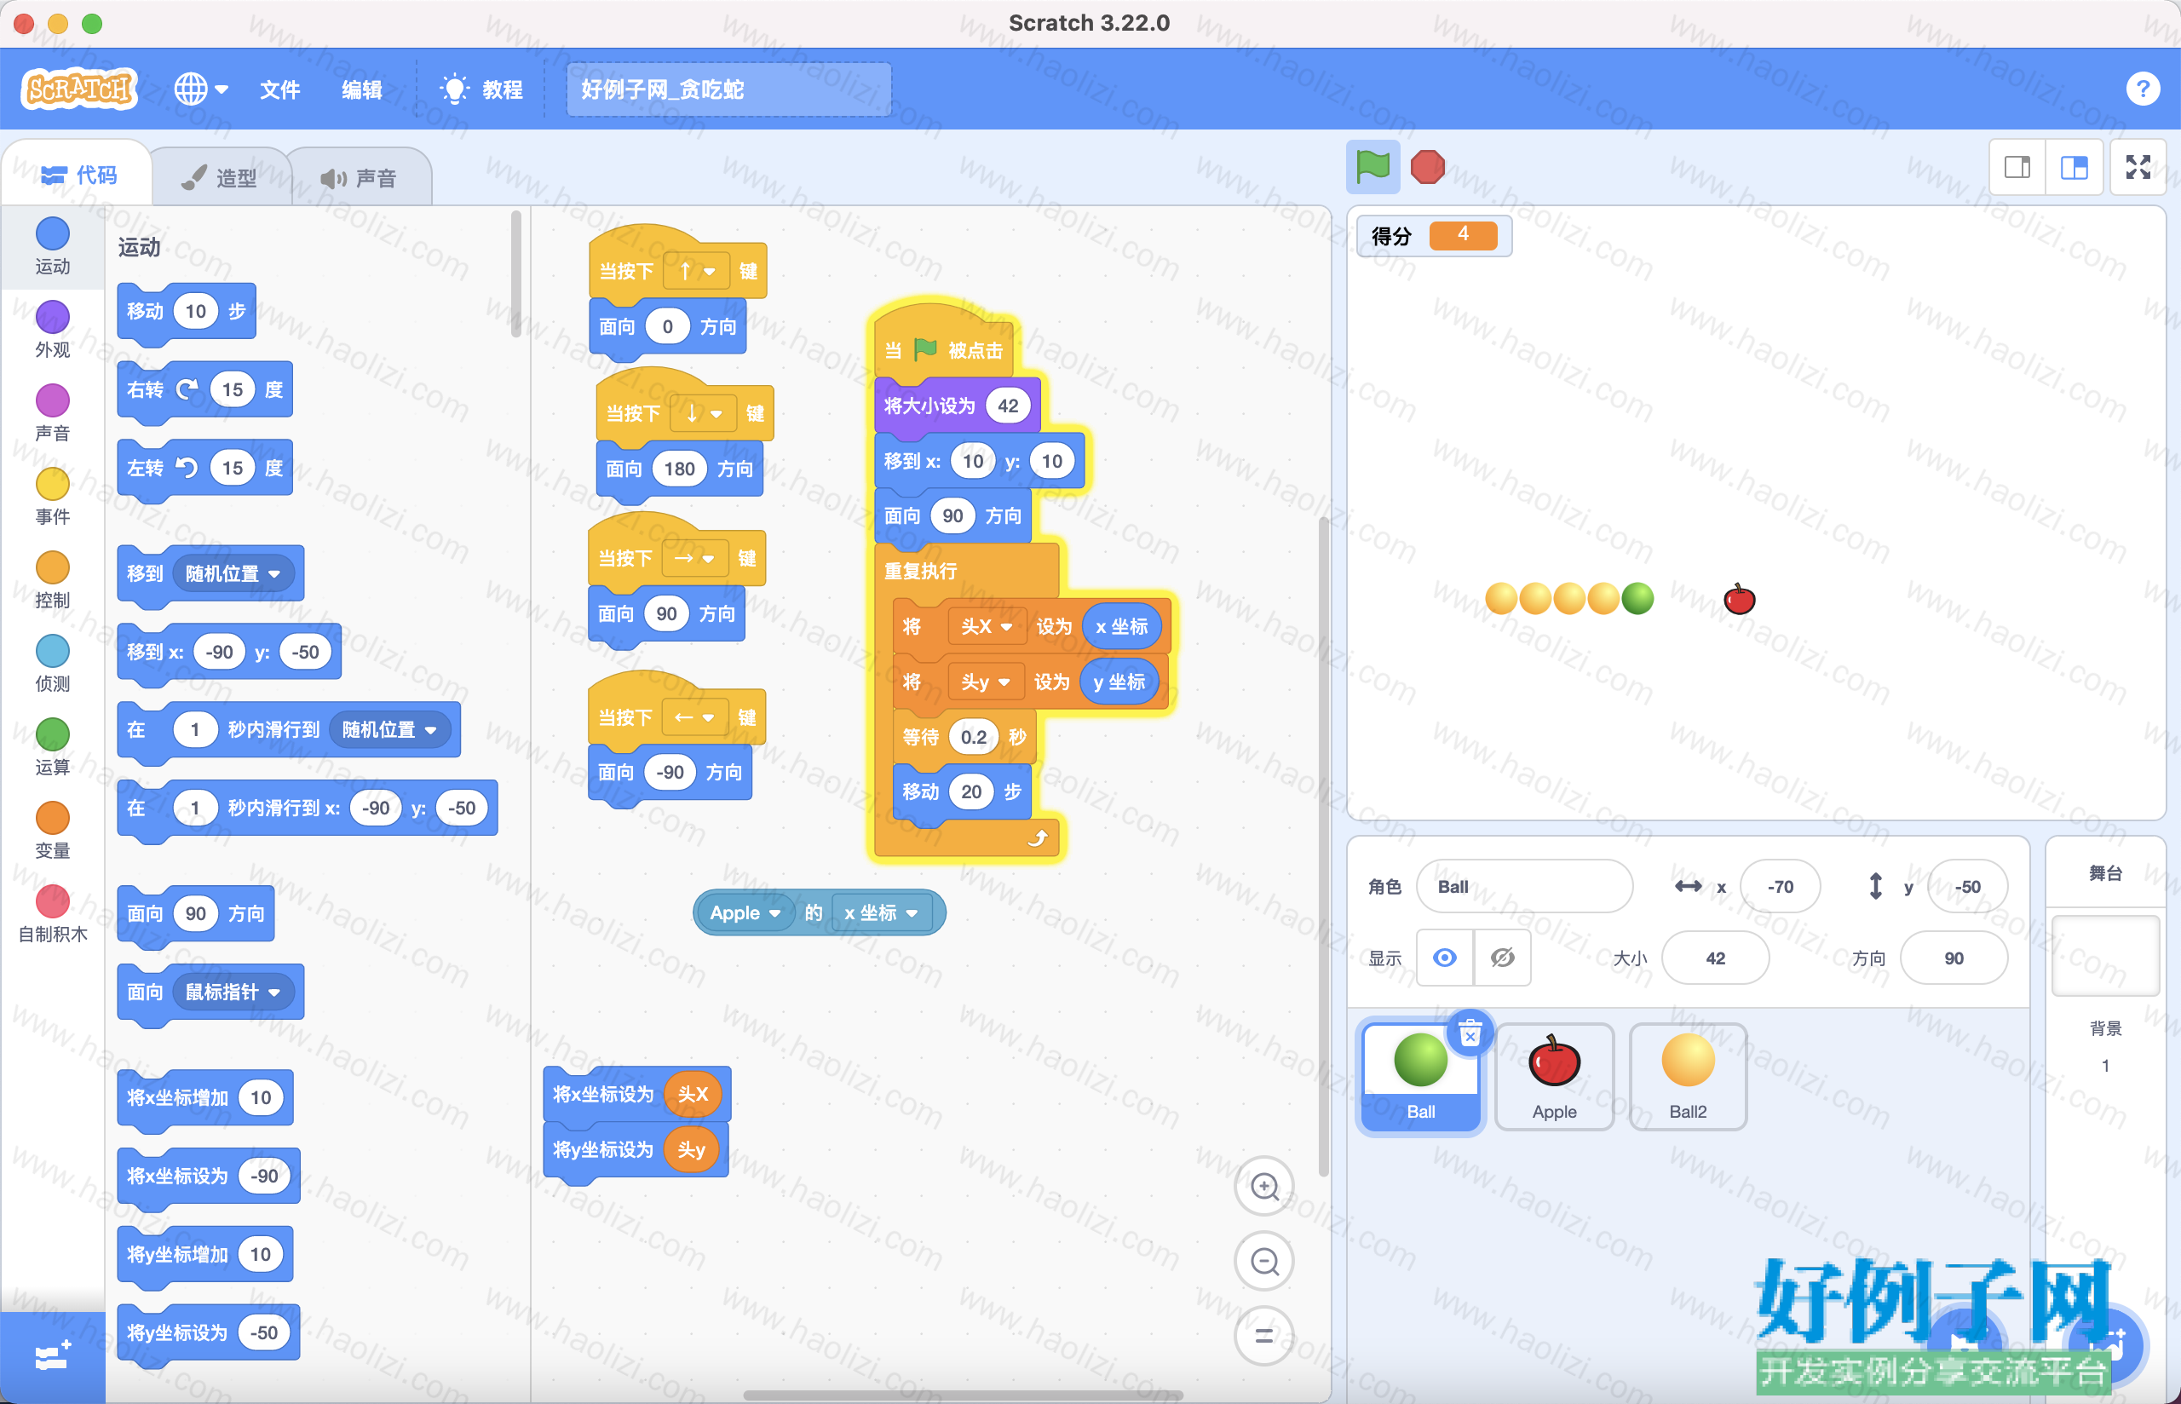Zoom in the code workspace
2181x1404 pixels.
click(x=1264, y=1186)
